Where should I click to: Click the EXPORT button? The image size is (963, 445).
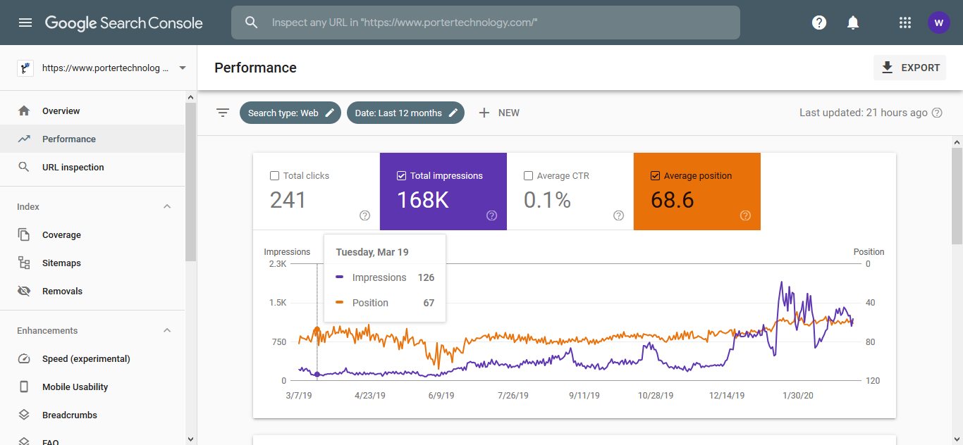pyautogui.click(x=909, y=68)
